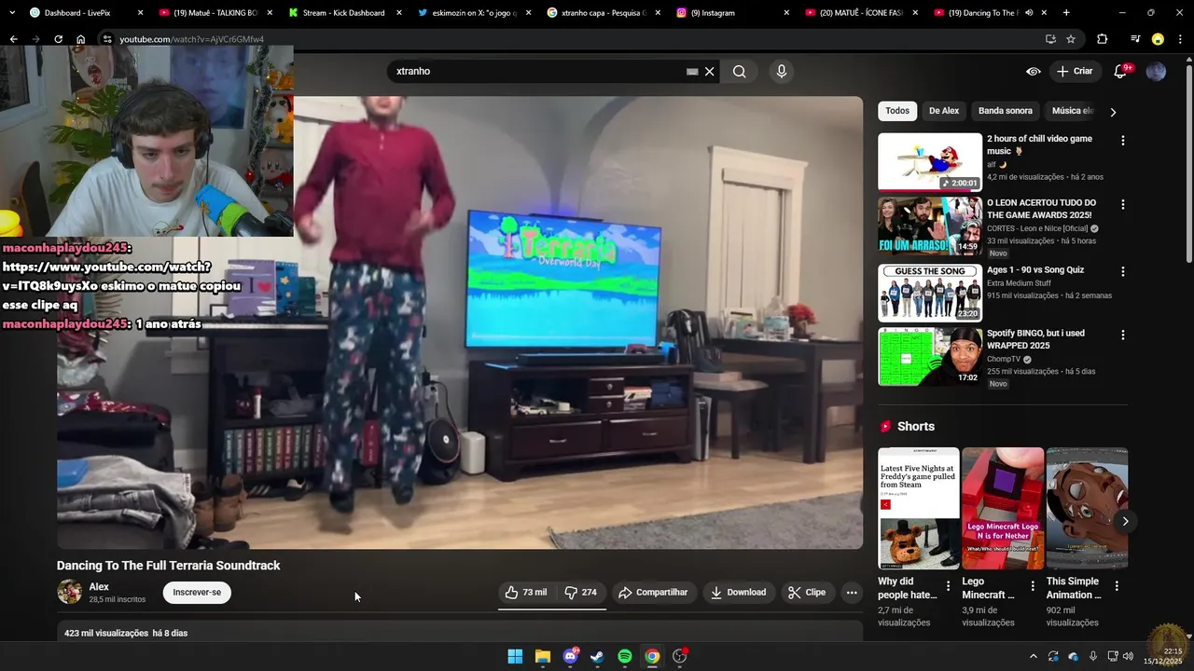Like the video with 73 mil
This screenshot has height=671, width=1194.
(x=526, y=592)
